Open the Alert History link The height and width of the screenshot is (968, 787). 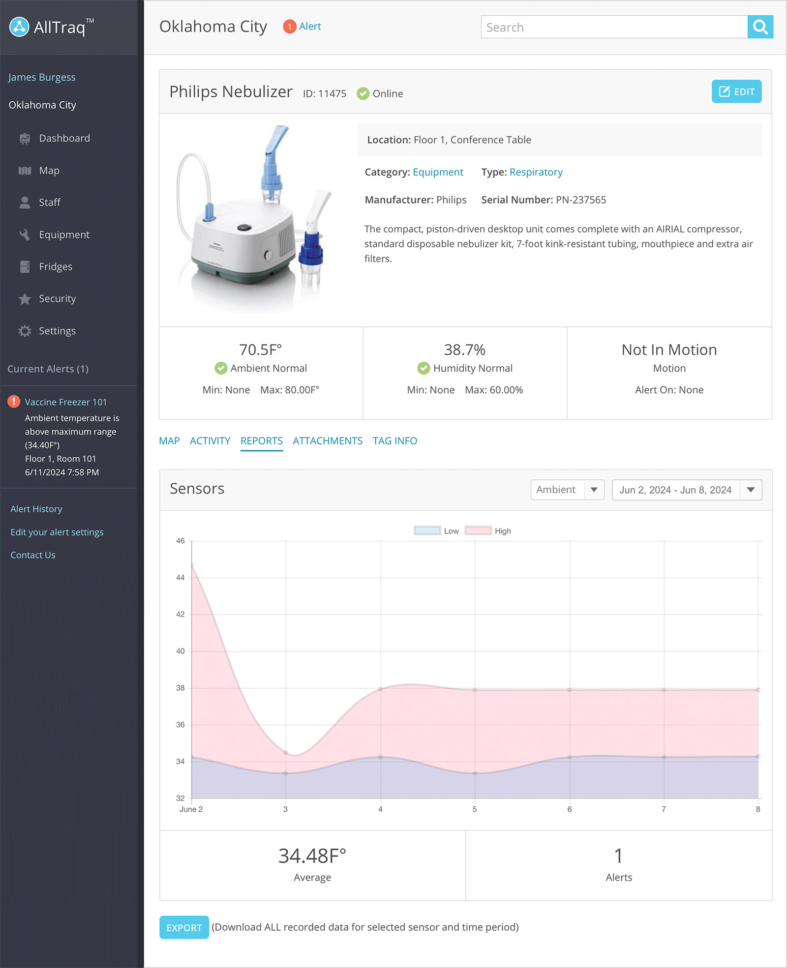tap(36, 509)
